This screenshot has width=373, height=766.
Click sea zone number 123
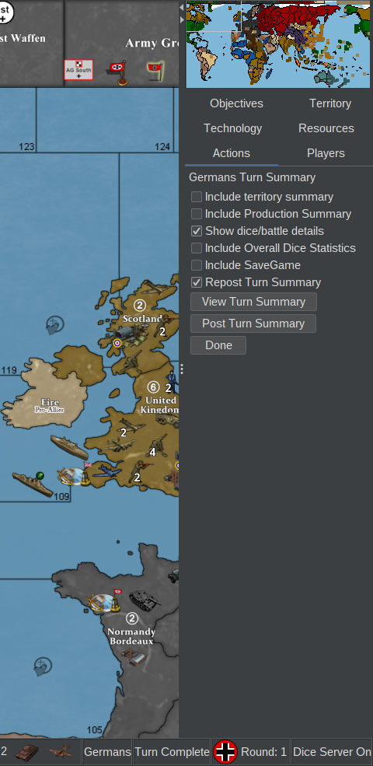26,146
